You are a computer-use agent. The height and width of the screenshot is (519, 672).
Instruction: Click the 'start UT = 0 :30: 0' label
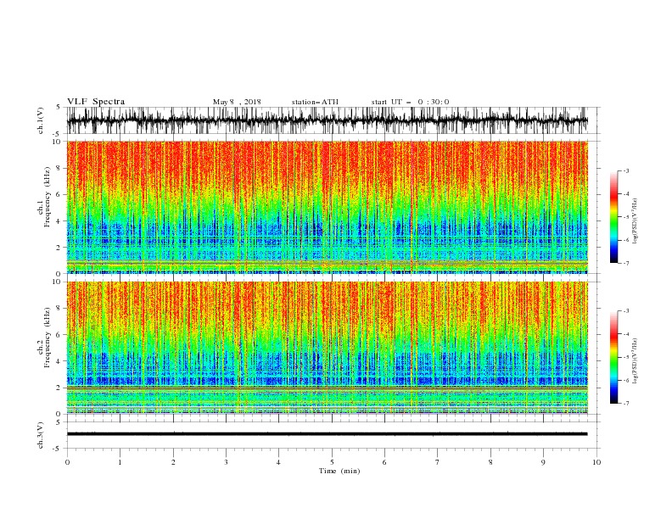[x=410, y=102]
